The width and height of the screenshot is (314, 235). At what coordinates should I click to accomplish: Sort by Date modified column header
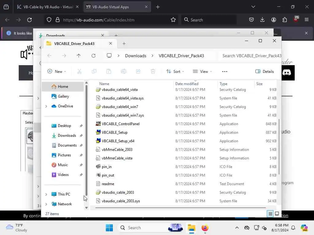[187, 84]
